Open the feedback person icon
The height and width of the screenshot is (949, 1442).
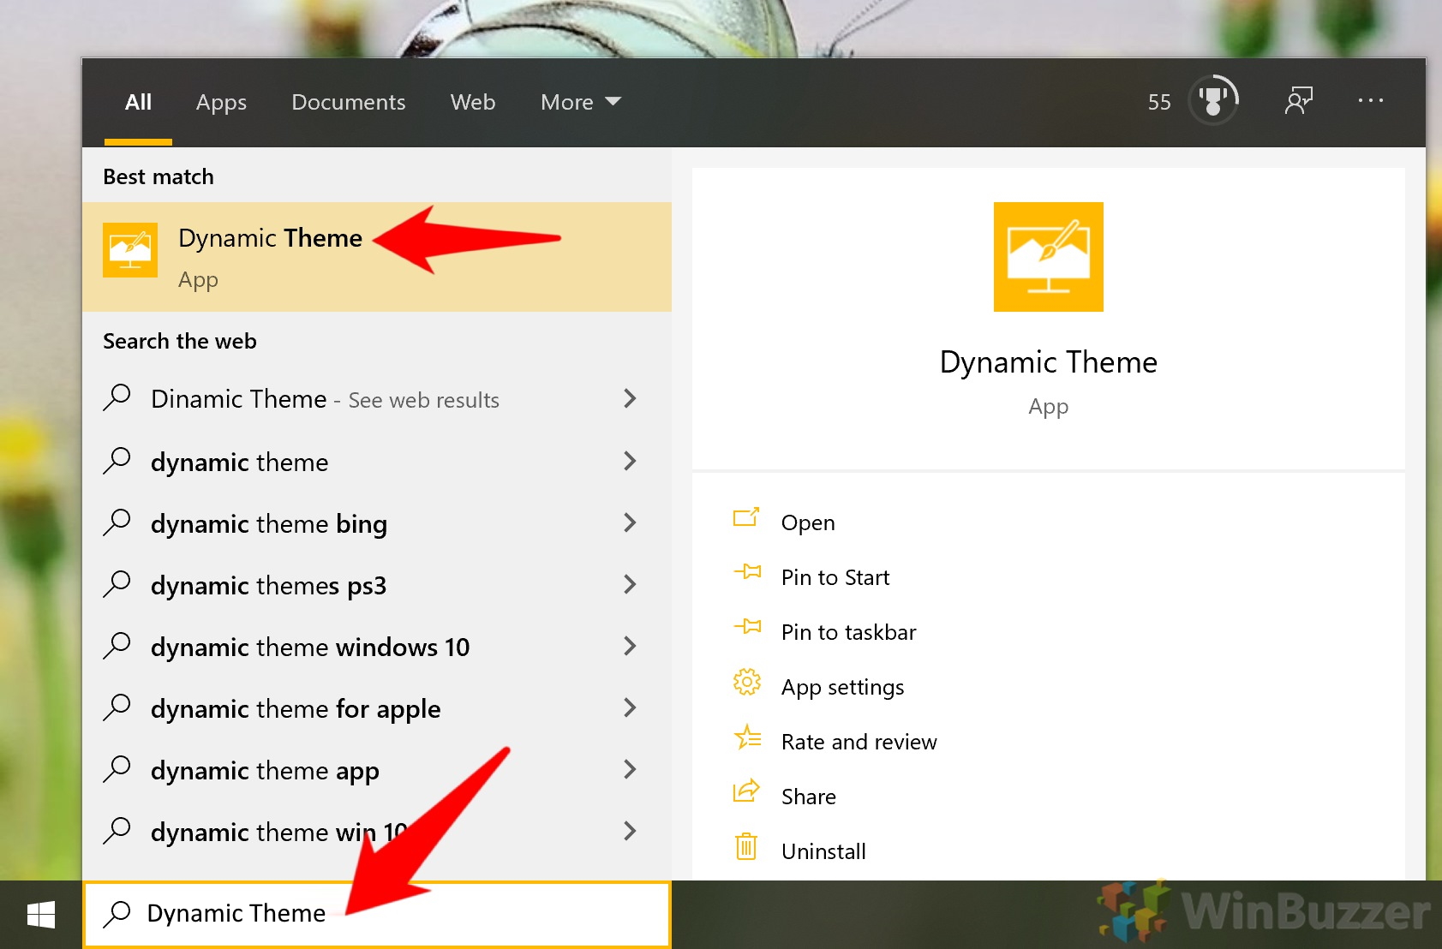click(1299, 100)
